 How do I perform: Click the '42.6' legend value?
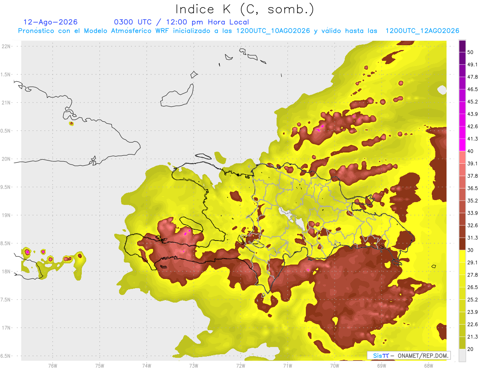tap(473, 126)
